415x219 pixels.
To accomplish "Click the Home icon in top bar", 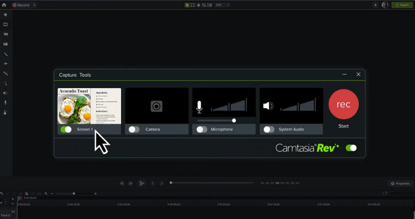I will pos(4,5).
